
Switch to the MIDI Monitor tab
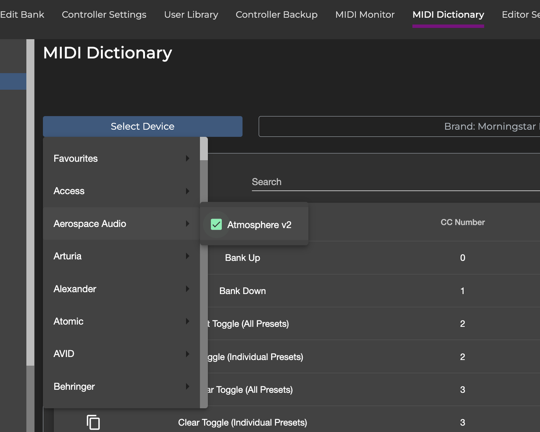point(365,15)
